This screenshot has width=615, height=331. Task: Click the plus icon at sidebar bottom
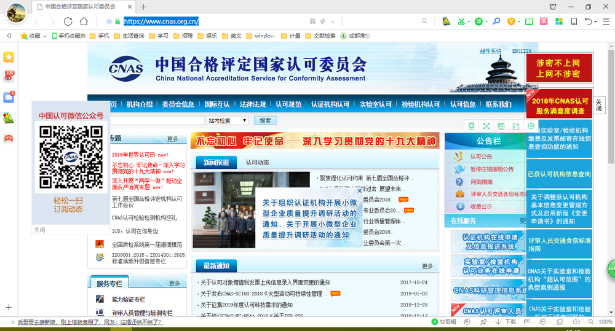pyautogui.click(x=9, y=308)
